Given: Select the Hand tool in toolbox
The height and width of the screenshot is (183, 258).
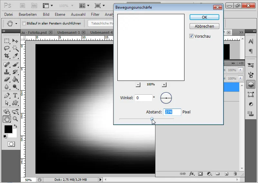Looking at the screenshot, I should (7, 119).
